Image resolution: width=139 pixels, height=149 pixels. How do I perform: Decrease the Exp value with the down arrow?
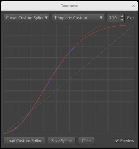[x=122, y=20]
